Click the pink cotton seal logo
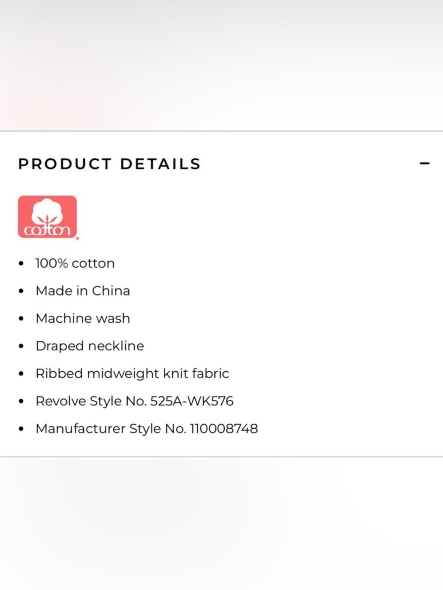Image resolution: width=443 pixels, height=590 pixels. [x=48, y=217]
